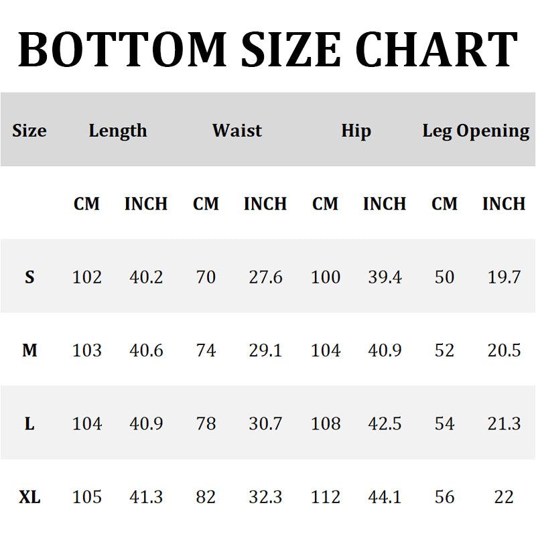Screen dimensions: 536x536
Task: Select the 27.6 inch waist value
Action: pyautogui.click(x=265, y=277)
